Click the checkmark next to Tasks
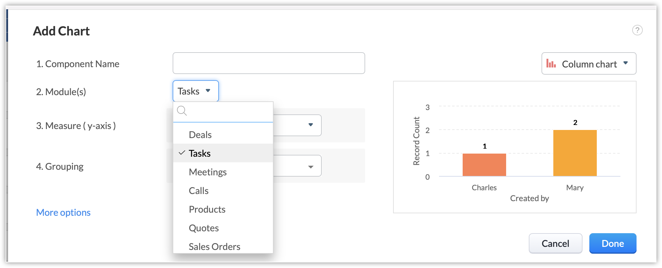 [182, 153]
